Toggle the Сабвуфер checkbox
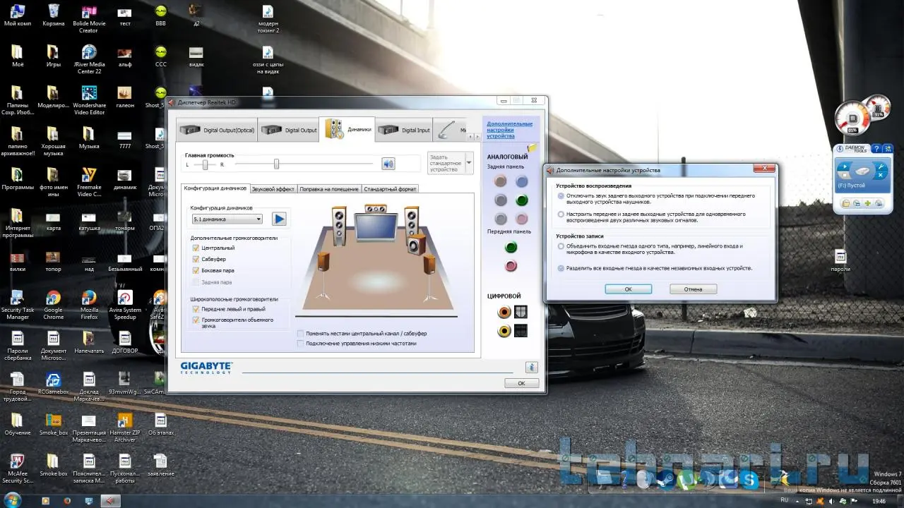 (196, 259)
